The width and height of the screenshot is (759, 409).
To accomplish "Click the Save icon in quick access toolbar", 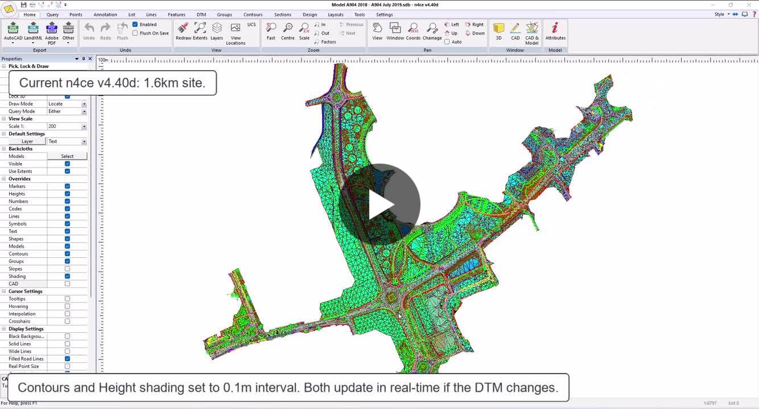I will click(23, 5).
